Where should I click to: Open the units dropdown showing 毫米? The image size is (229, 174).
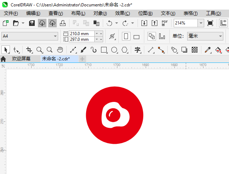pos(205,36)
